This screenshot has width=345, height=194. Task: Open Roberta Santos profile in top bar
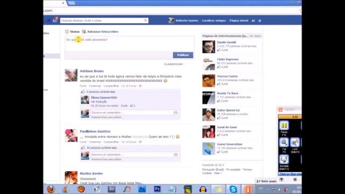click(183, 20)
